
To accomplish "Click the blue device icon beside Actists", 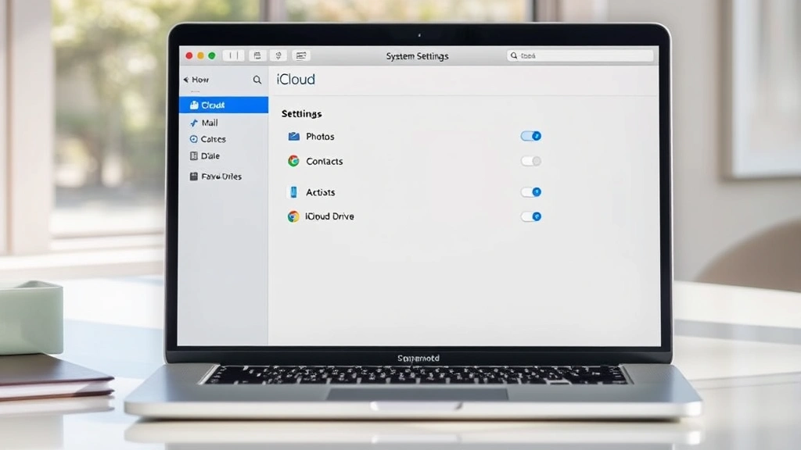I will pyautogui.click(x=293, y=191).
